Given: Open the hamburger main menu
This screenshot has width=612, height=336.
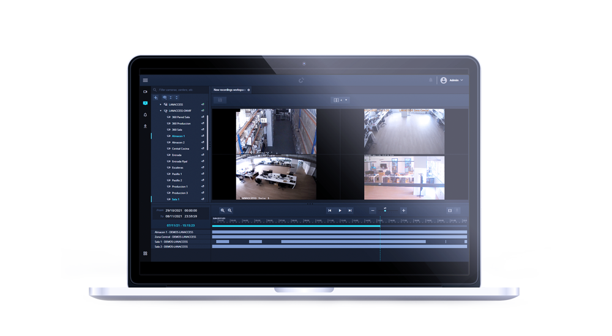Looking at the screenshot, I should [145, 80].
